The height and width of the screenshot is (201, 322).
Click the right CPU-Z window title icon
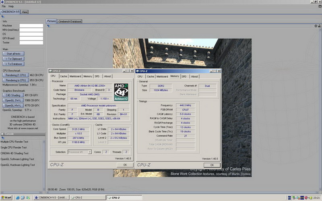click(138, 71)
